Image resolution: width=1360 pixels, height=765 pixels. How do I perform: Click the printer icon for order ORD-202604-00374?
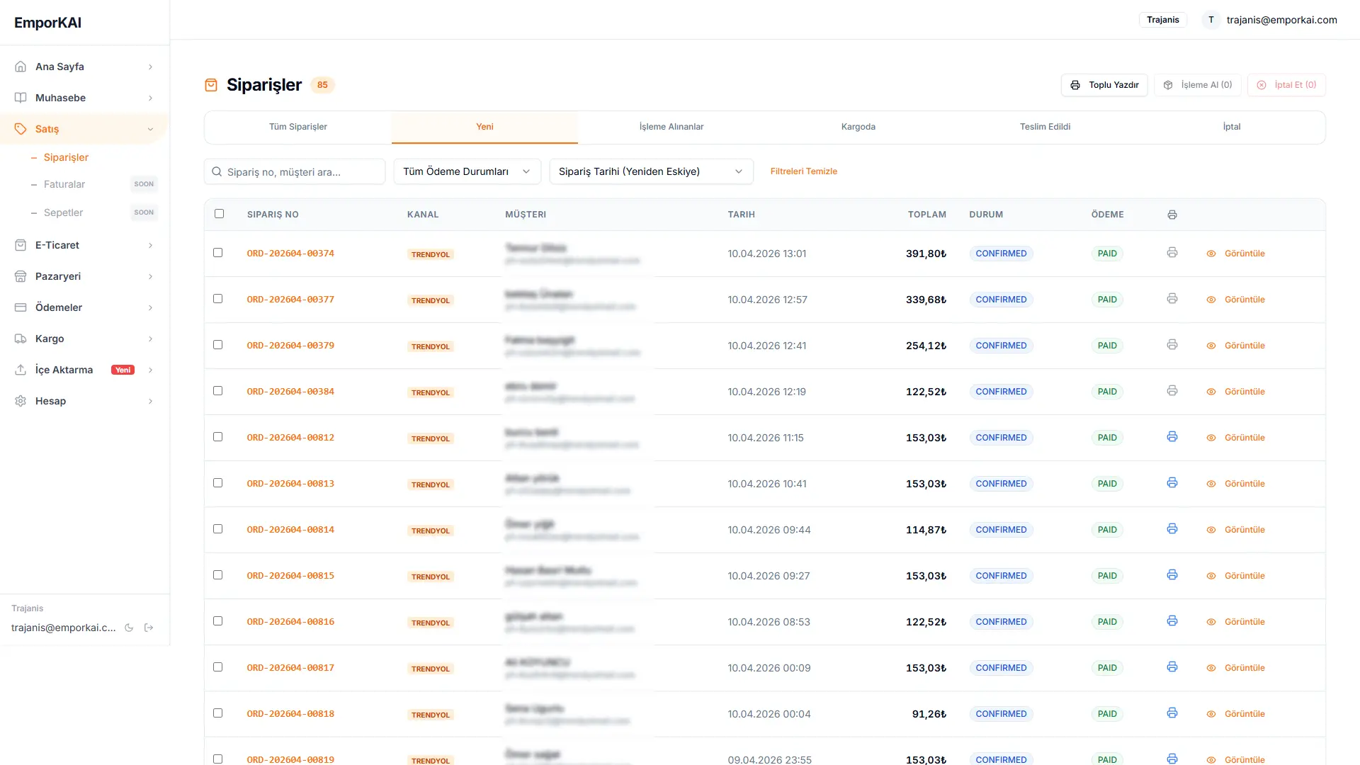1172,253
